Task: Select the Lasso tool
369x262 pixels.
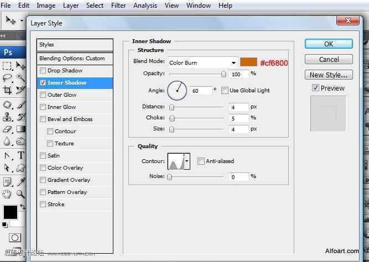Action: tap(7, 78)
